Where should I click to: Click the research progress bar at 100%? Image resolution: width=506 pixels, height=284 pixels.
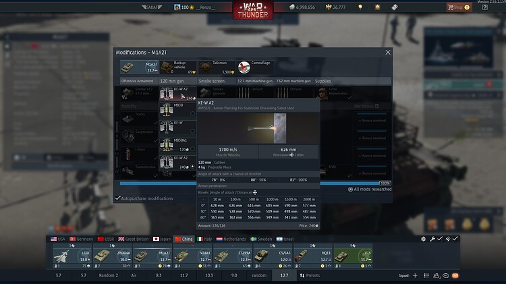(255, 183)
